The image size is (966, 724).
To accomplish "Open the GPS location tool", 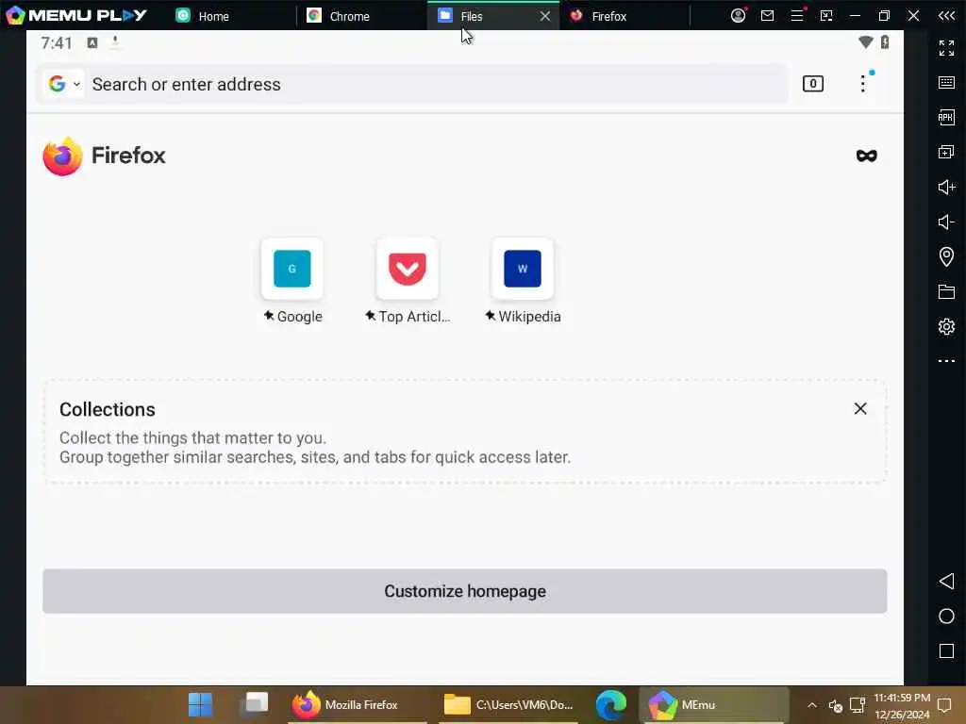I will click(946, 256).
